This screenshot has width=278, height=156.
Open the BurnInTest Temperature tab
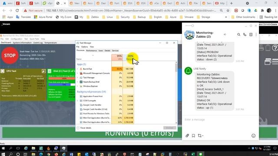click(50, 42)
